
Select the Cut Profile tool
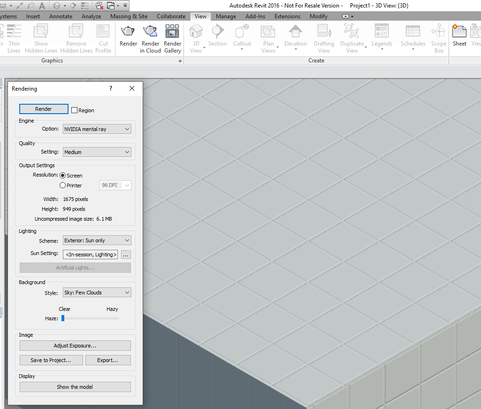[x=103, y=39]
